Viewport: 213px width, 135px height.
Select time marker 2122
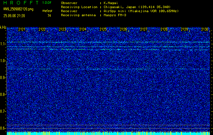click(x=42, y=29)
